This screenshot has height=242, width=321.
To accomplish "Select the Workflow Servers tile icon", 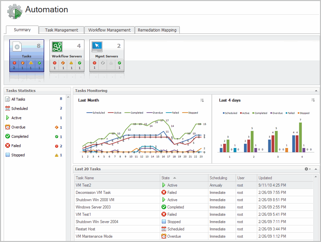I will (x=56, y=46).
